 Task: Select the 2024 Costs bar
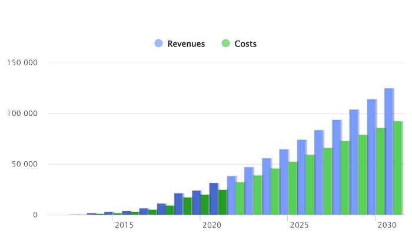click(275, 192)
